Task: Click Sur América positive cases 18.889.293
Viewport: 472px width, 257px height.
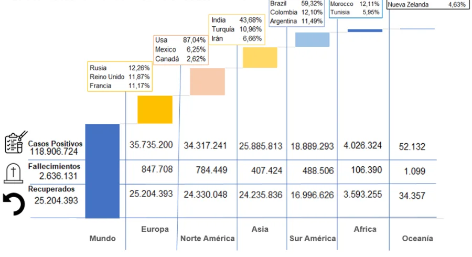Action: (312, 146)
